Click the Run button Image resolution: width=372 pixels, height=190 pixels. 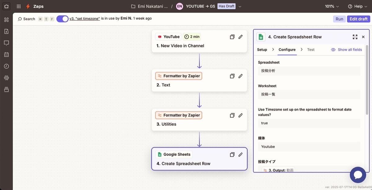click(x=339, y=19)
